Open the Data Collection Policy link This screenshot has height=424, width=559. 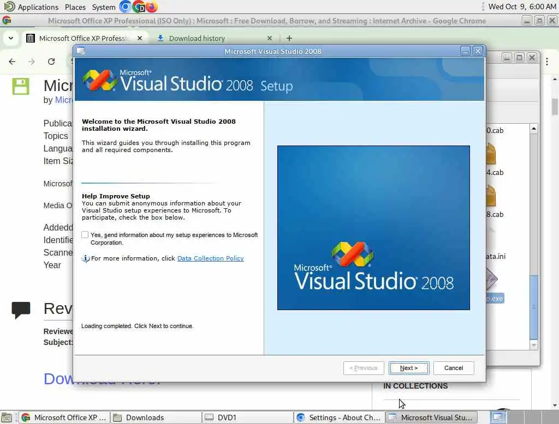210,258
